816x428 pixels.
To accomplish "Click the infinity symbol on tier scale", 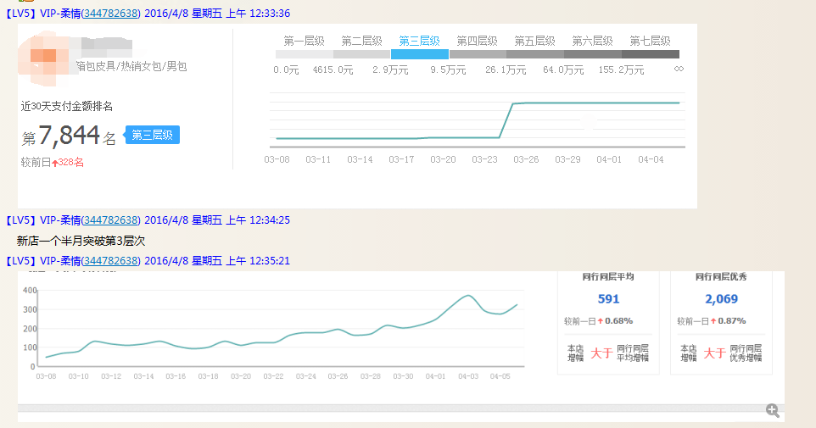I will [678, 69].
